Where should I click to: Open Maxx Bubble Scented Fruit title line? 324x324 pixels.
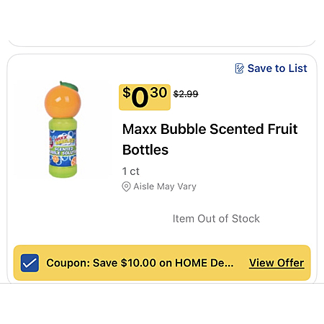(x=210, y=129)
